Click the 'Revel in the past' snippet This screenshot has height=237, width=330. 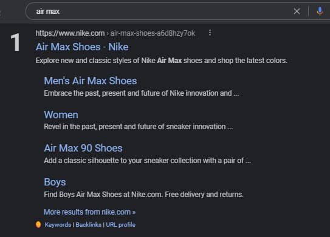click(x=139, y=127)
